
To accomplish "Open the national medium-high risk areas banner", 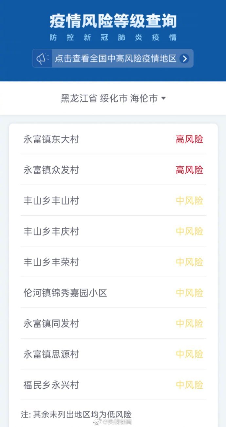I will coord(115,59).
